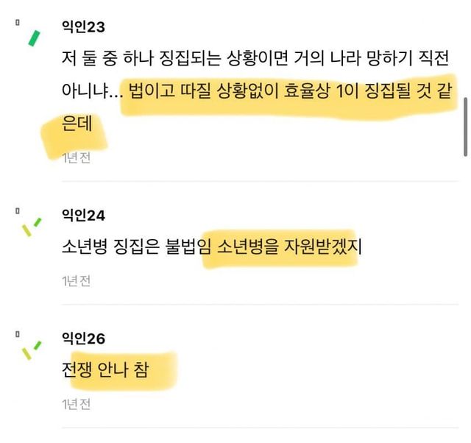Viewport: 471px width, 443px height.
Task: Click the small badge mark left of 익인26
Action: coord(17,334)
